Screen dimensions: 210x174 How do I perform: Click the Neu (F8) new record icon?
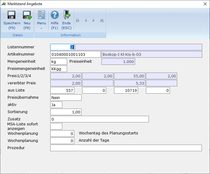point(27,15)
